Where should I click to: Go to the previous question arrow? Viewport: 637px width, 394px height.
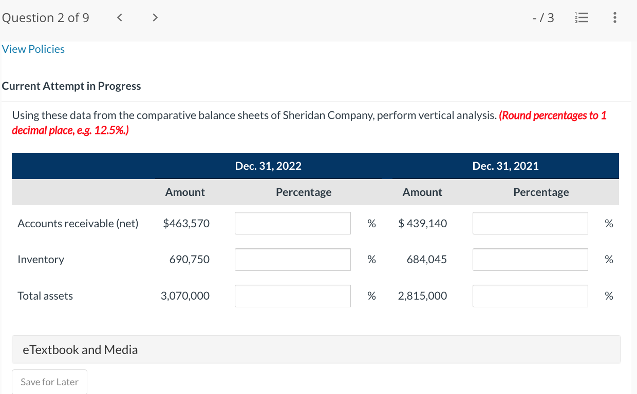click(x=119, y=18)
